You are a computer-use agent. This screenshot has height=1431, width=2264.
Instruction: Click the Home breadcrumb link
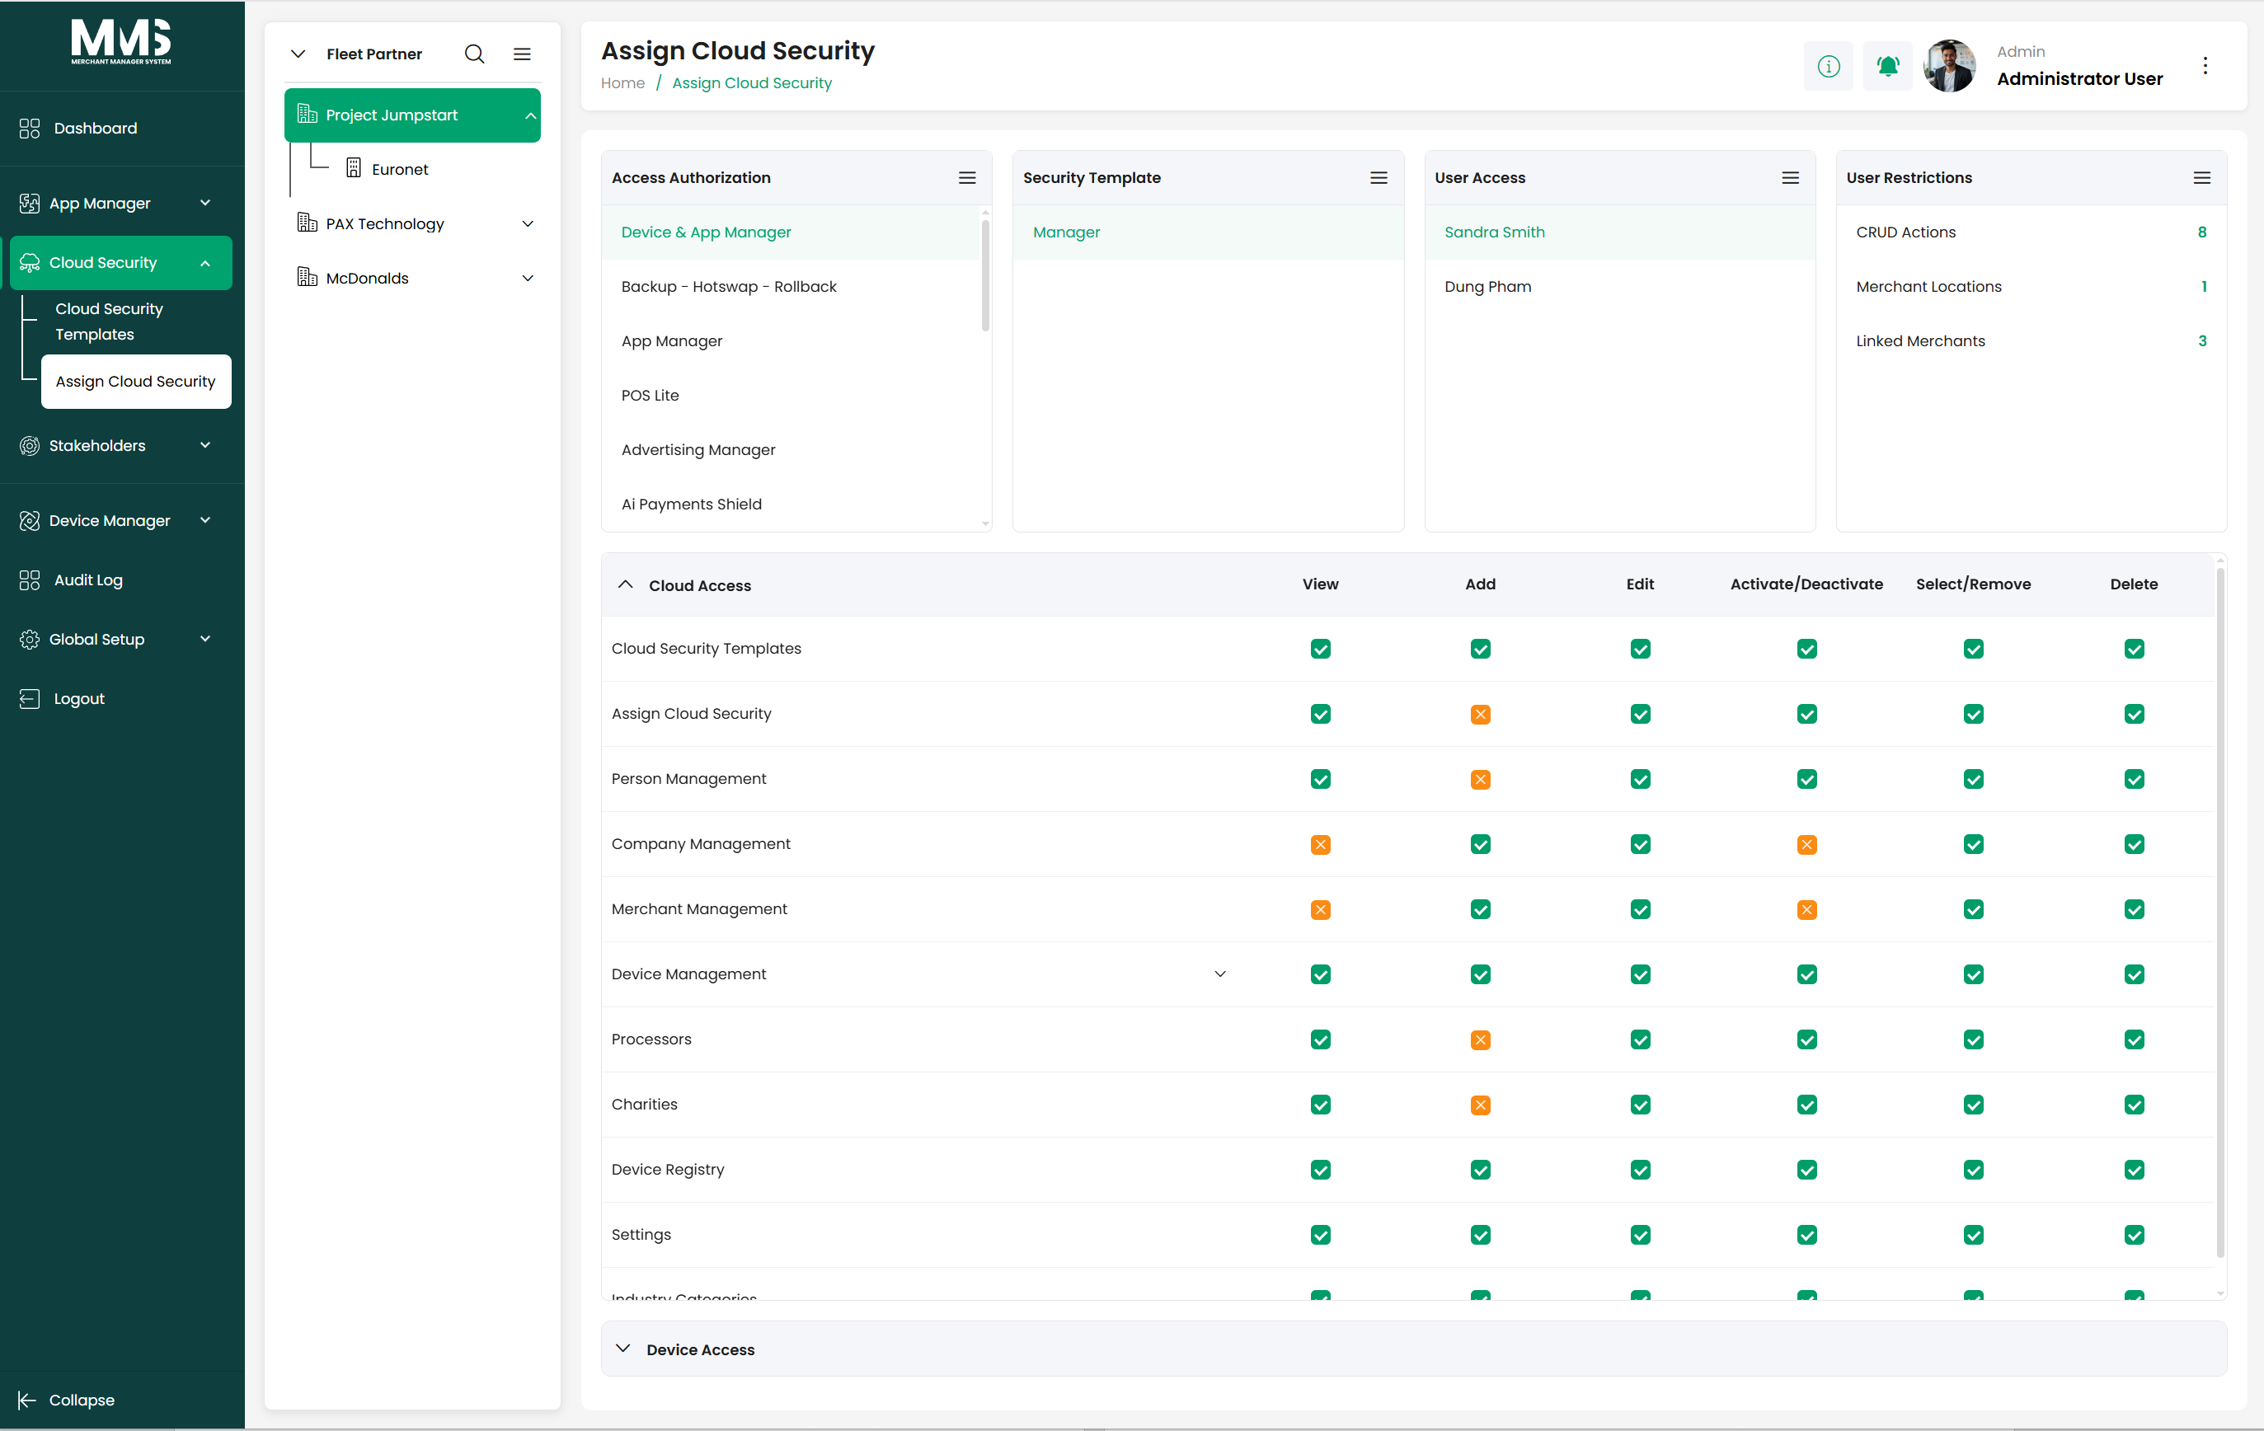(x=622, y=82)
